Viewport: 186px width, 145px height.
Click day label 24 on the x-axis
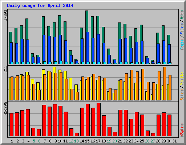pyautogui.click(x=136, y=141)
